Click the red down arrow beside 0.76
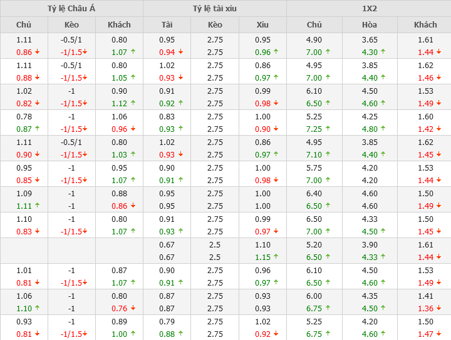The image size is (451, 340). click(x=132, y=308)
